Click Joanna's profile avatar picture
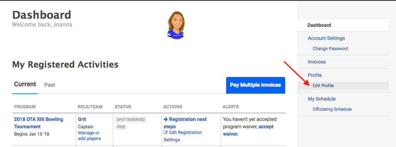Viewport: 396px width, 147px height. (x=176, y=25)
